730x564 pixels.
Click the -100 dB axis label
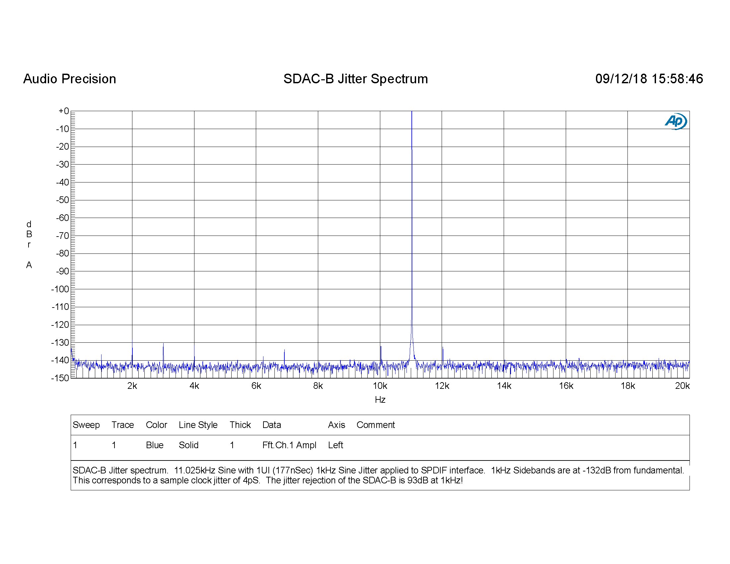click(x=60, y=289)
